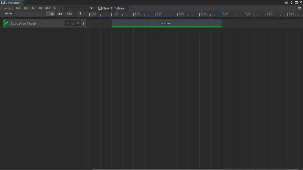Click the frame number input field
303x170 pixels.
(73, 8)
